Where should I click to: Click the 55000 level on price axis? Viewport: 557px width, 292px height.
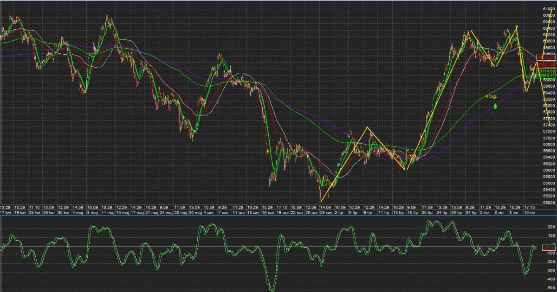click(x=549, y=203)
